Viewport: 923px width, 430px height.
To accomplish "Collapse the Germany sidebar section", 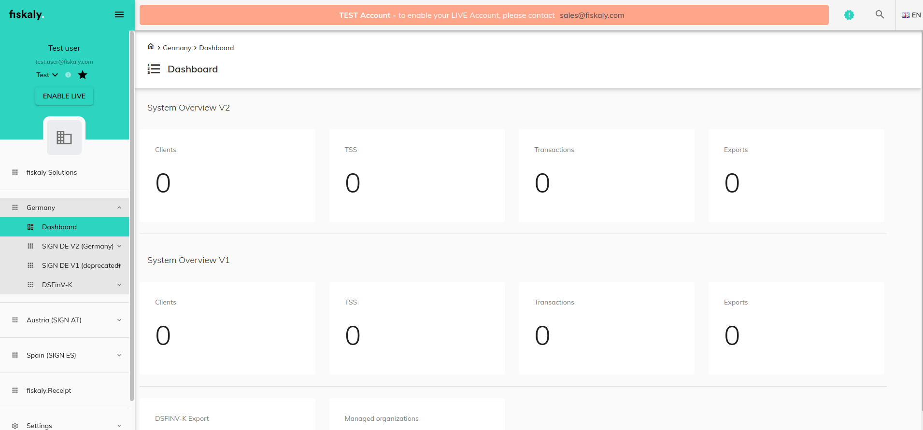I will click(119, 208).
